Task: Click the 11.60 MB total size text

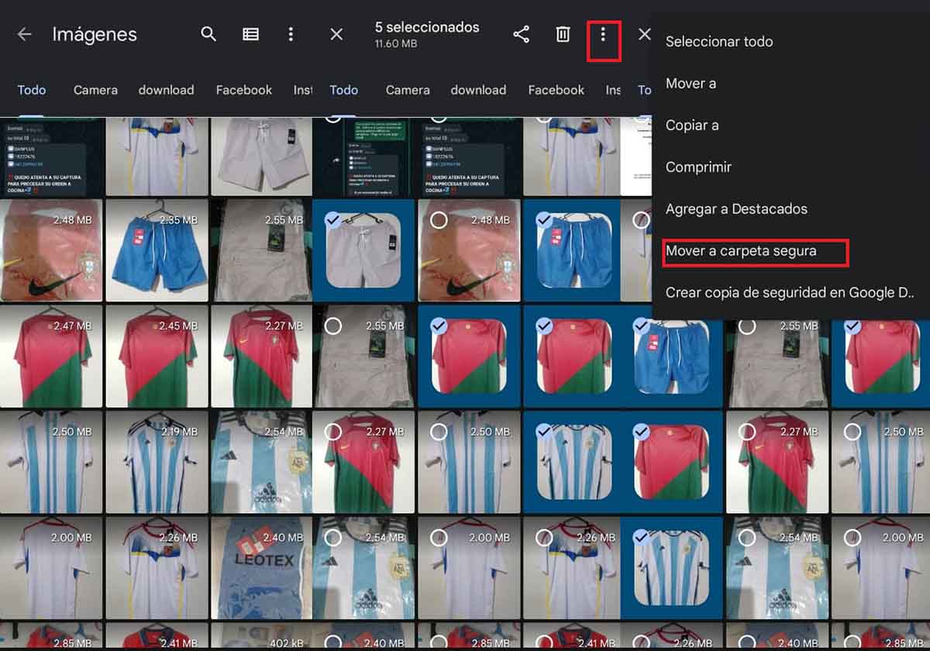Action: [396, 44]
